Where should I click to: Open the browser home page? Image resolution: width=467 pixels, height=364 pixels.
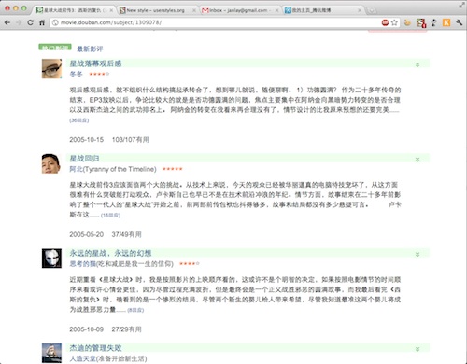point(42,22)
